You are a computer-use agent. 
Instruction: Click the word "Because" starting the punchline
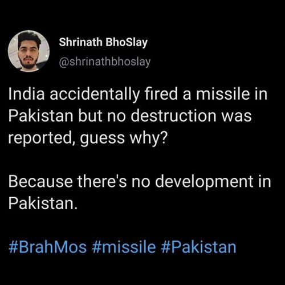pyautogui.click(x=40, y=182)
